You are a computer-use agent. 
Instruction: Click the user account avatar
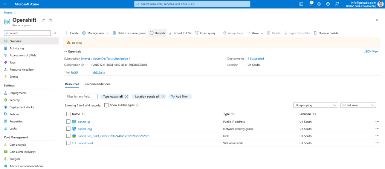point(380,4)
